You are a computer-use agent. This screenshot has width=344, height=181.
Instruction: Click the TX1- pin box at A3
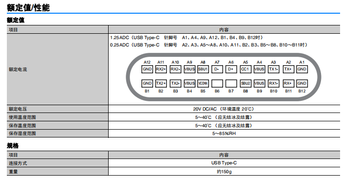274,69
